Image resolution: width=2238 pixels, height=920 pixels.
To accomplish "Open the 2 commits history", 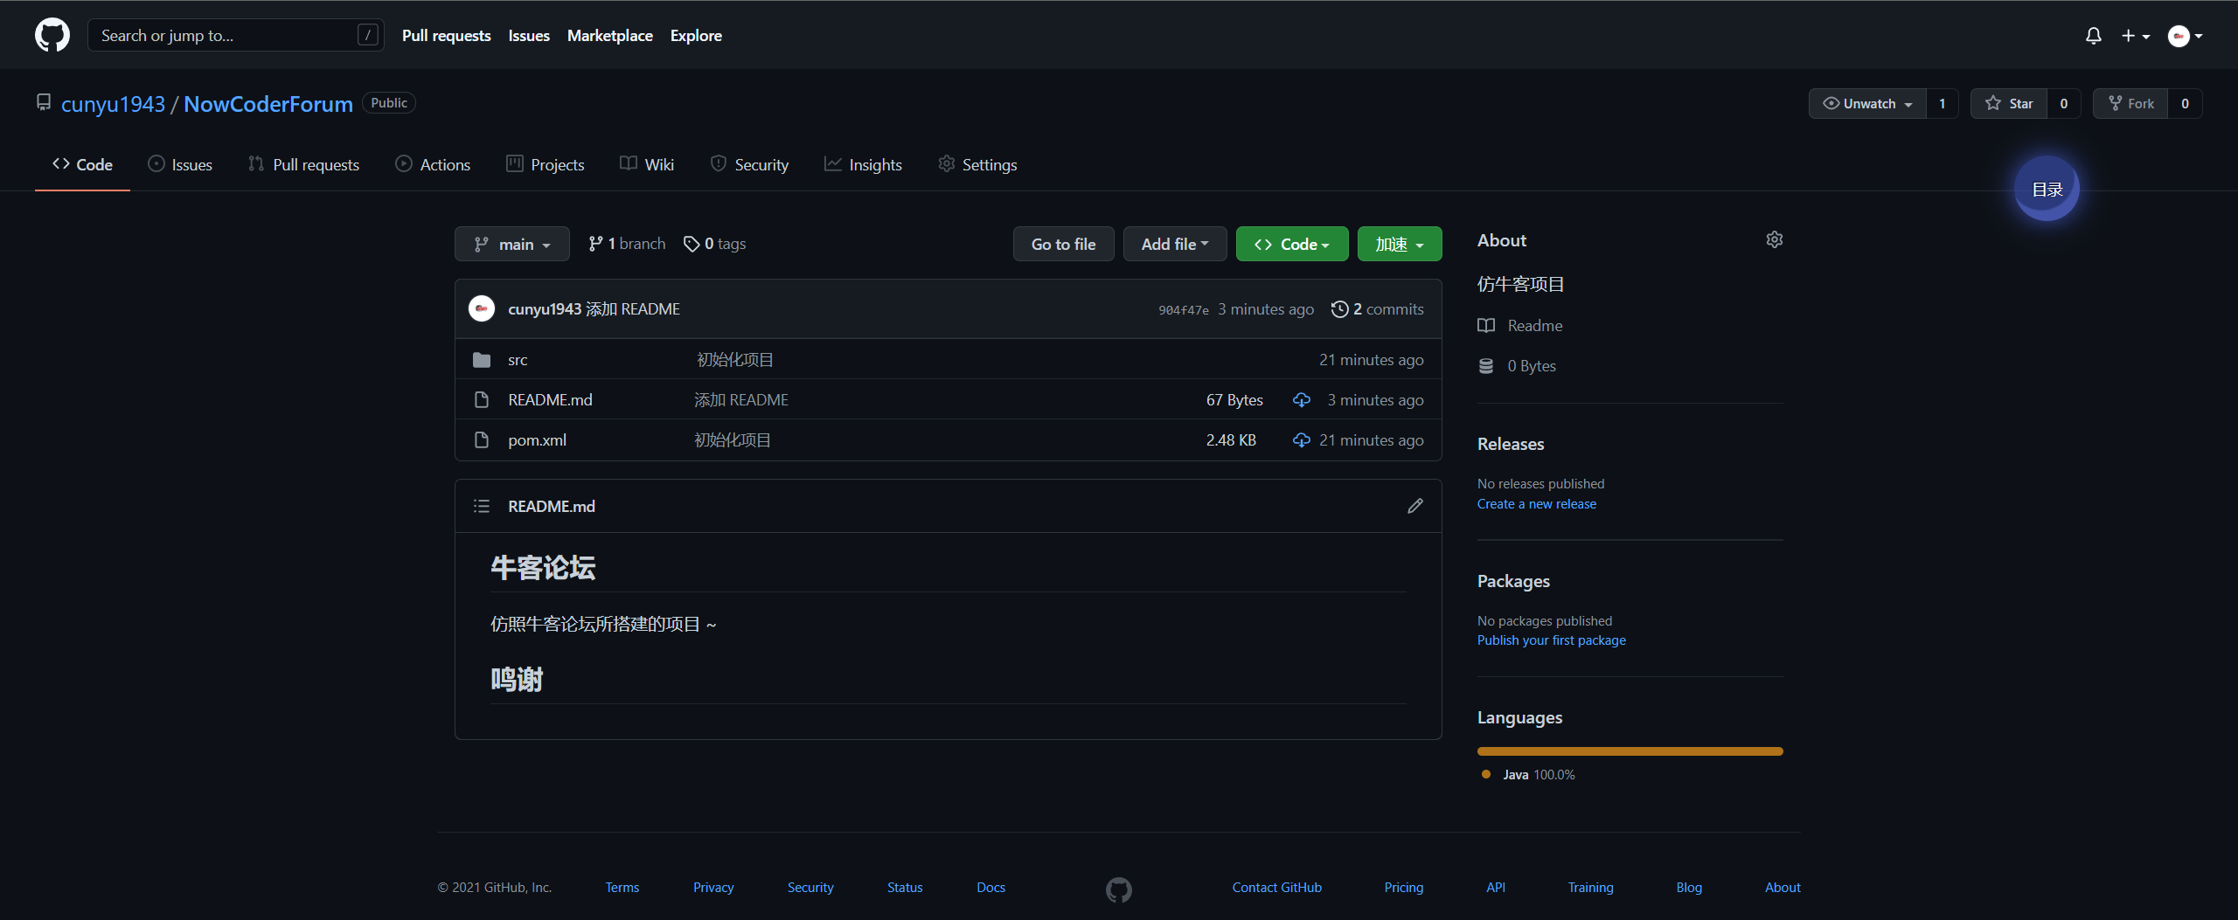I will point(1377,309).
